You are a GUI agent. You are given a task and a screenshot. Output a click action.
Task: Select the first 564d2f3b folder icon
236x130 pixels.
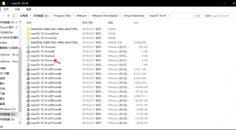(28, 29)
